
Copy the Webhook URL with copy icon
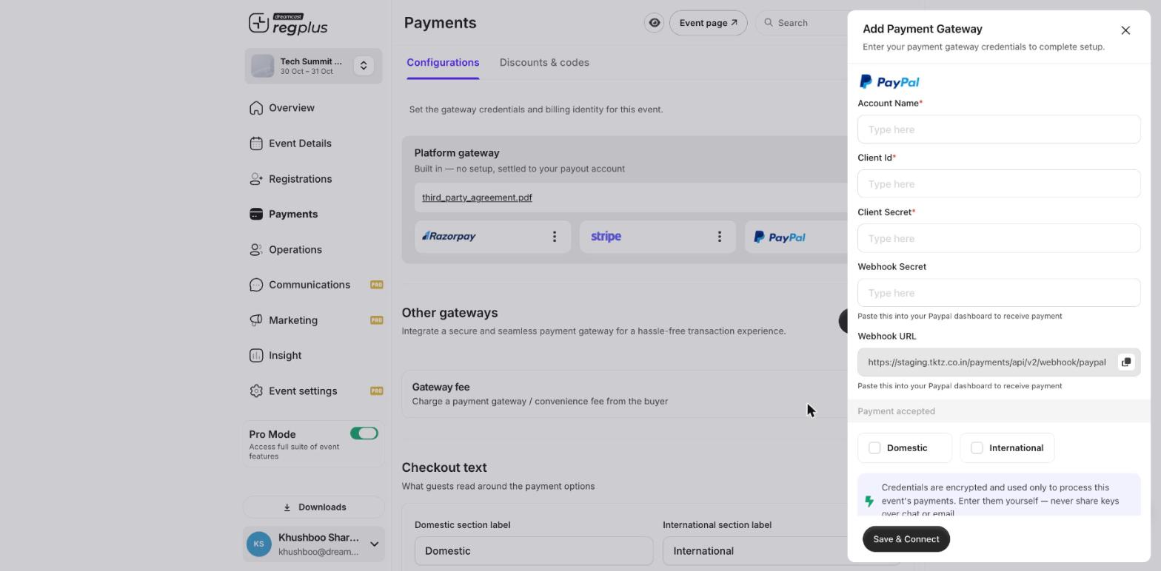1126,362
